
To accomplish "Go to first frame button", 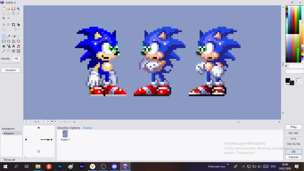I will click(25, 122).
